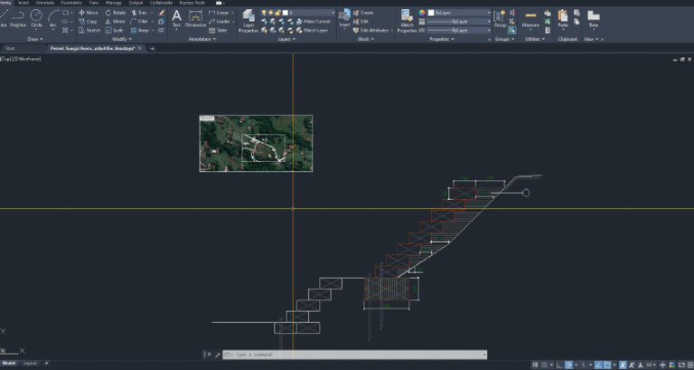Image resolution: width=694 pixels, height=370 pixels.
Task: Click the Group tool
Action: [500, 19]
